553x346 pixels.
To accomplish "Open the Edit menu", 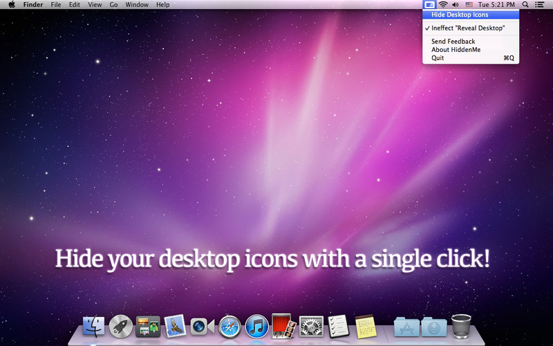I will coord(74,5).
